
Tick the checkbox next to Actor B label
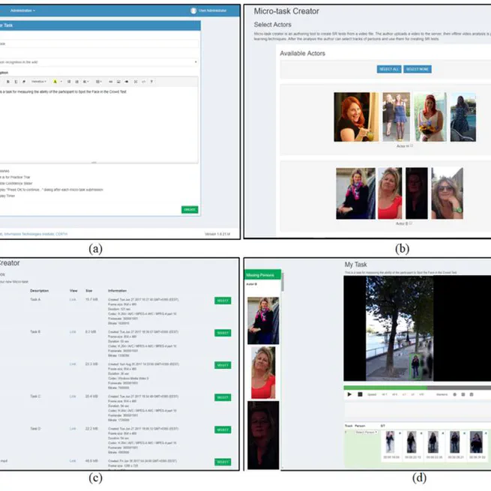coord(411,223)
